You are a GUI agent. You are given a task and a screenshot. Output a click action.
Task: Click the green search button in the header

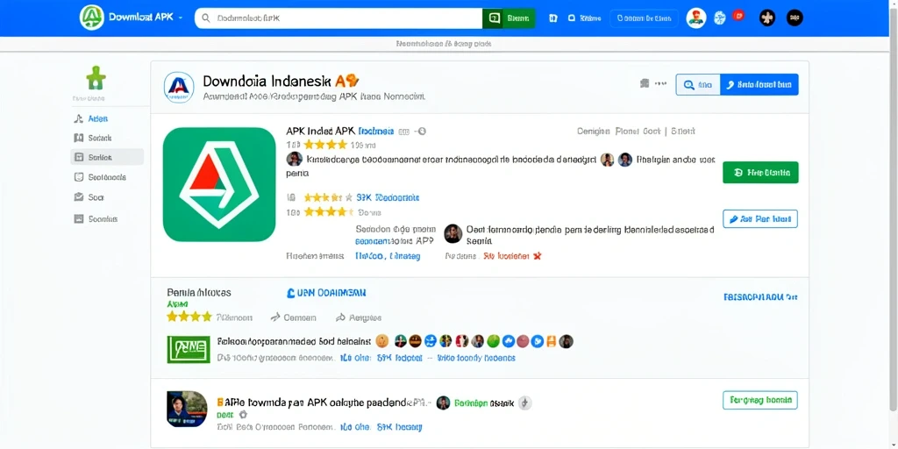click(510, 18)
